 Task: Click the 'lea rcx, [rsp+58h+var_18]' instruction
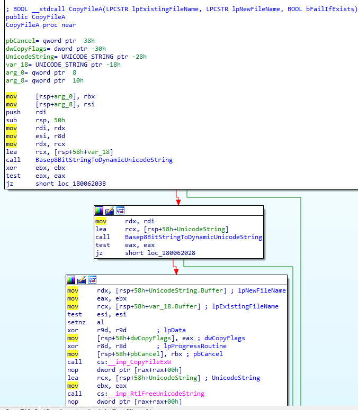point(59,152)
